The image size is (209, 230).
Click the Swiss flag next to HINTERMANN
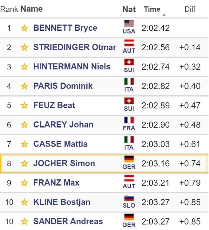click(x=129, y=63)
